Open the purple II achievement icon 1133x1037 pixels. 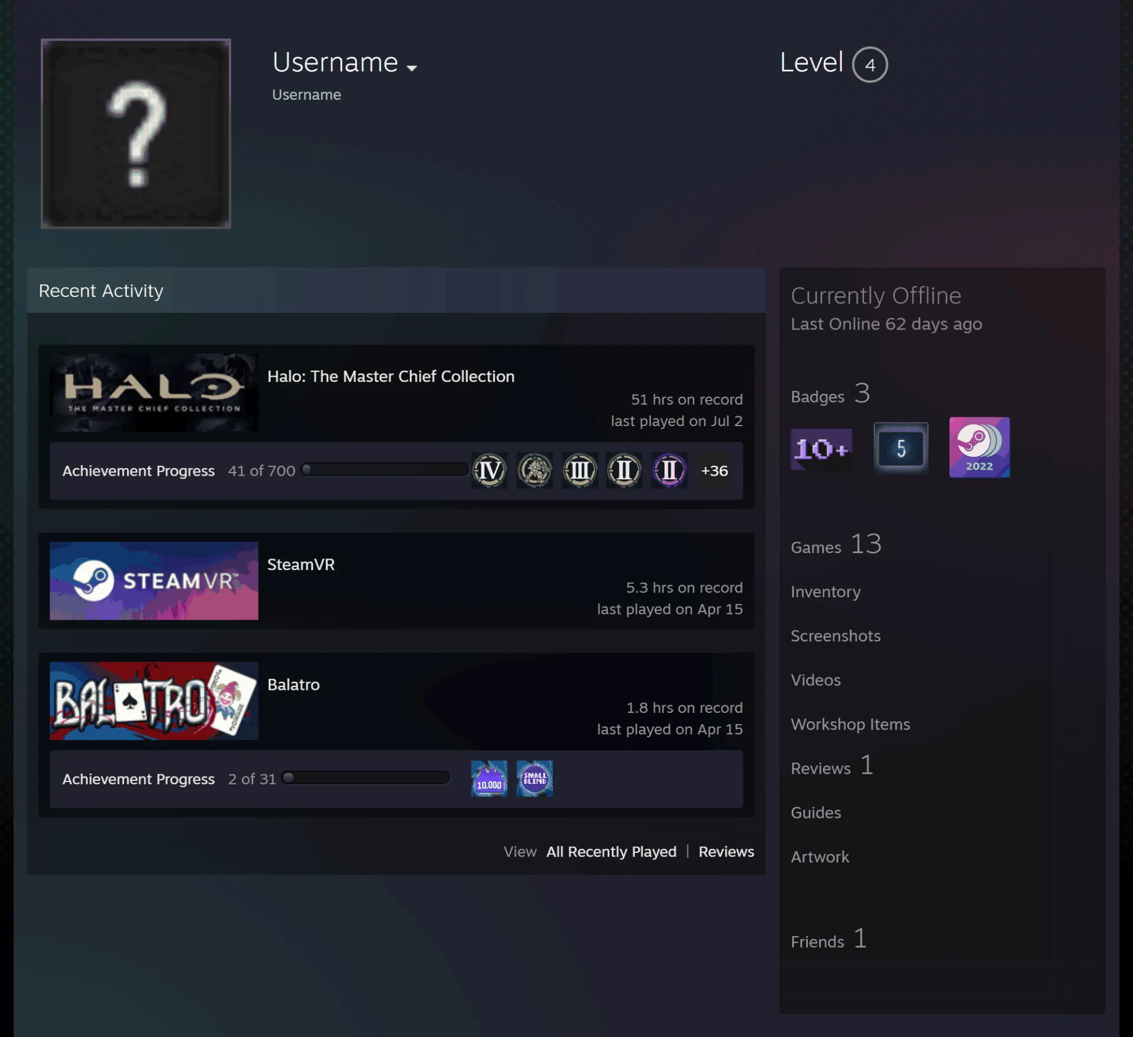point(669,470)
